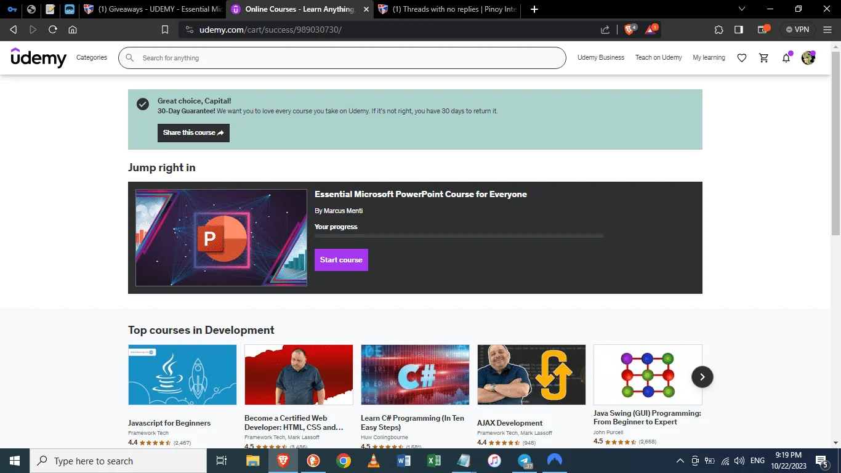
Task: Open Javascript for Beginners course thumbnail
Action: coord(182,374)
